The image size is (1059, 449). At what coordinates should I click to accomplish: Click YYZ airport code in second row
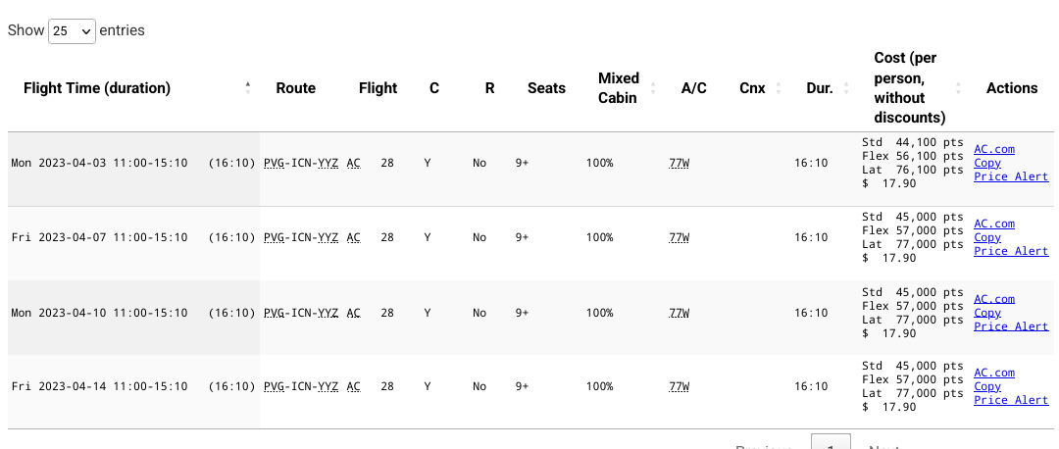328,237
